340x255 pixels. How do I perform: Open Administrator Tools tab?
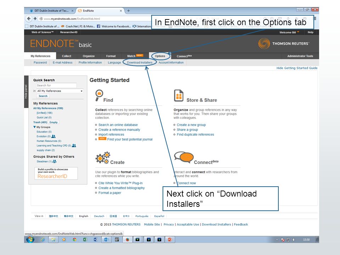click(300, 56)
